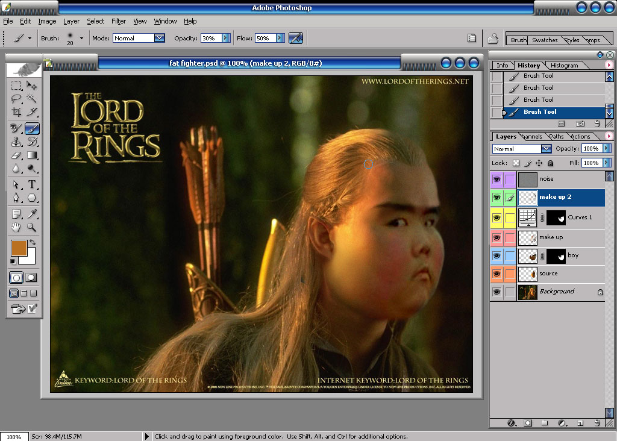
Task: Select the Crop tool
Action: pyautogui.click(x=16, y=111)
